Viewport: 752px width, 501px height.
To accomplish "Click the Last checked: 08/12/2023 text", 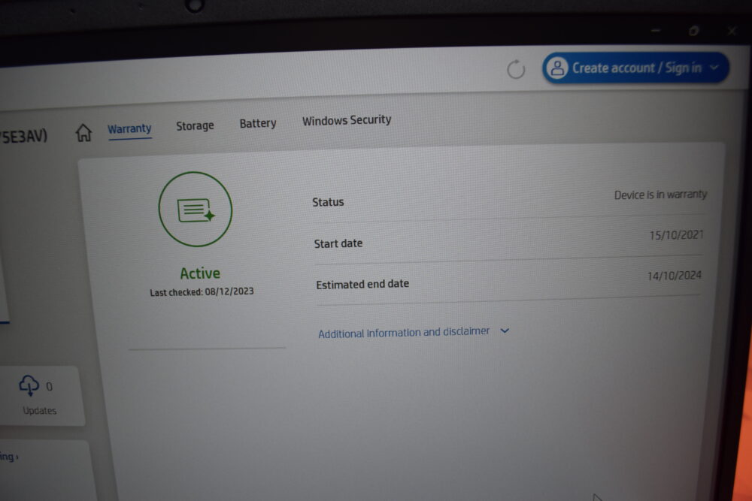I will [202, 291].
